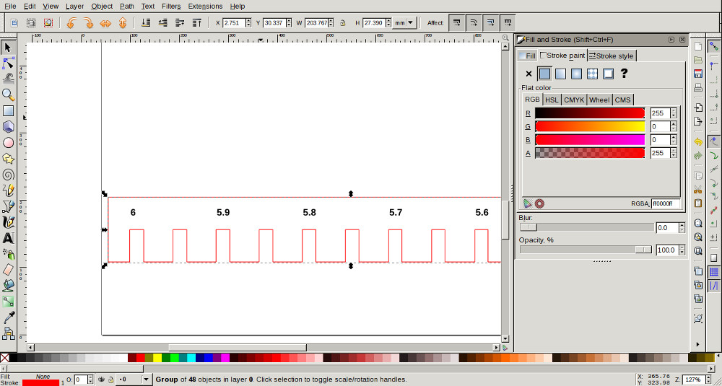Click the No paint X button

(x=529, y=74)
